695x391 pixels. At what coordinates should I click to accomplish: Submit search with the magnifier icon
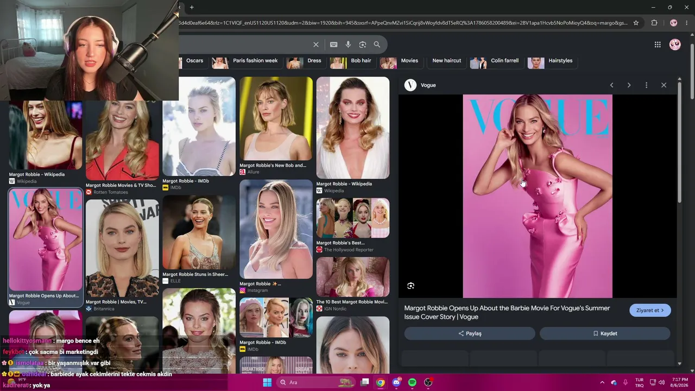tap(377, 45)
